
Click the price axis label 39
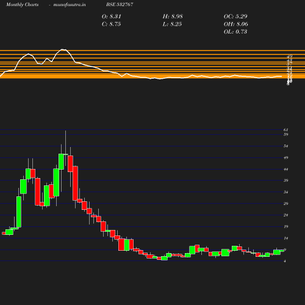tap(285, 181)
